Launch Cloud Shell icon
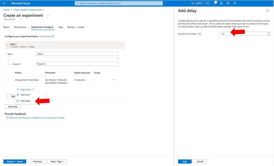This screenshot has width=274, height=166. (208, 3)
